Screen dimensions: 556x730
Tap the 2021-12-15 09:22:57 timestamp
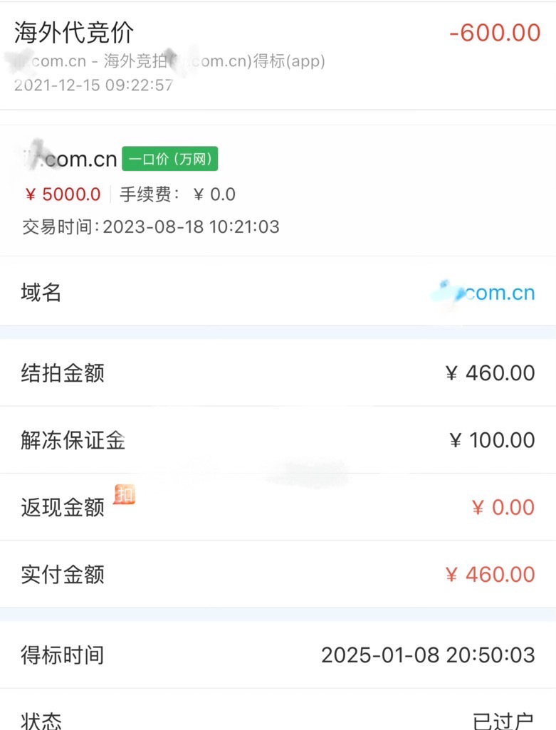(x=94, y=85)
